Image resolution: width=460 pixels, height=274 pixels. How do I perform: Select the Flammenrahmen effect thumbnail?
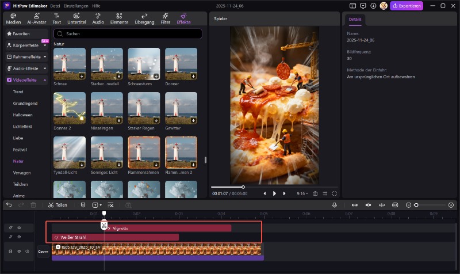(x=144, y=152)
